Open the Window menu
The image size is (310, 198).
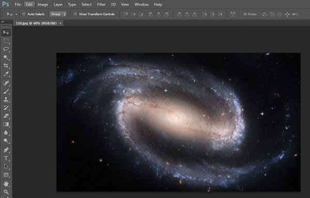click(142, 4)
